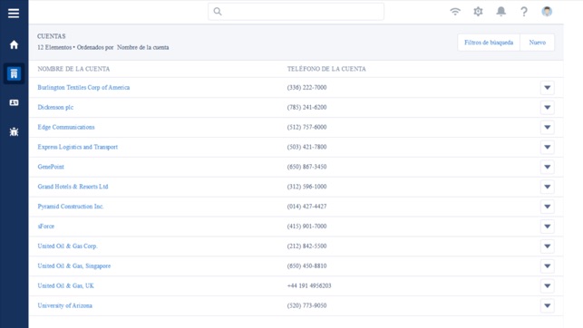Sort by Nombre de la cuenta column header

coord(73,69)
